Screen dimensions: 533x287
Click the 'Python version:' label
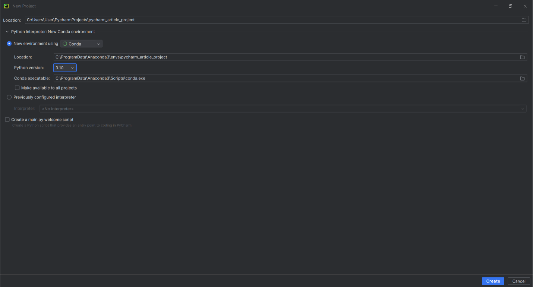pos(29,68)
